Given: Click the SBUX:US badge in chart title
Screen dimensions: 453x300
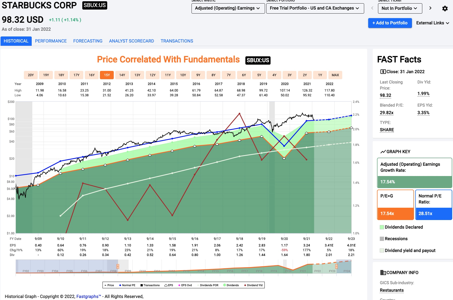Looking at the screenshot, I should 258,60.
